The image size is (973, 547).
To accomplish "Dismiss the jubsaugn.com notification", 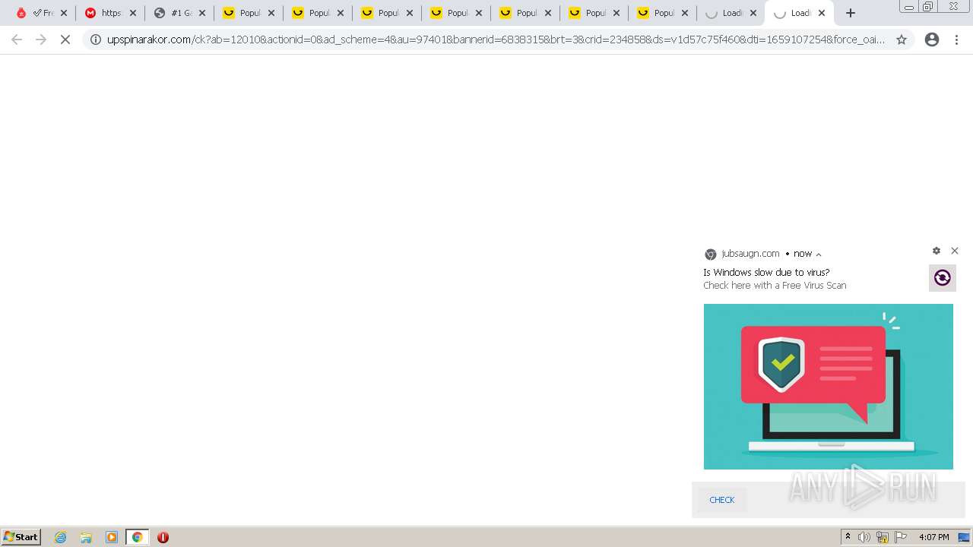I will click(955, 251).
